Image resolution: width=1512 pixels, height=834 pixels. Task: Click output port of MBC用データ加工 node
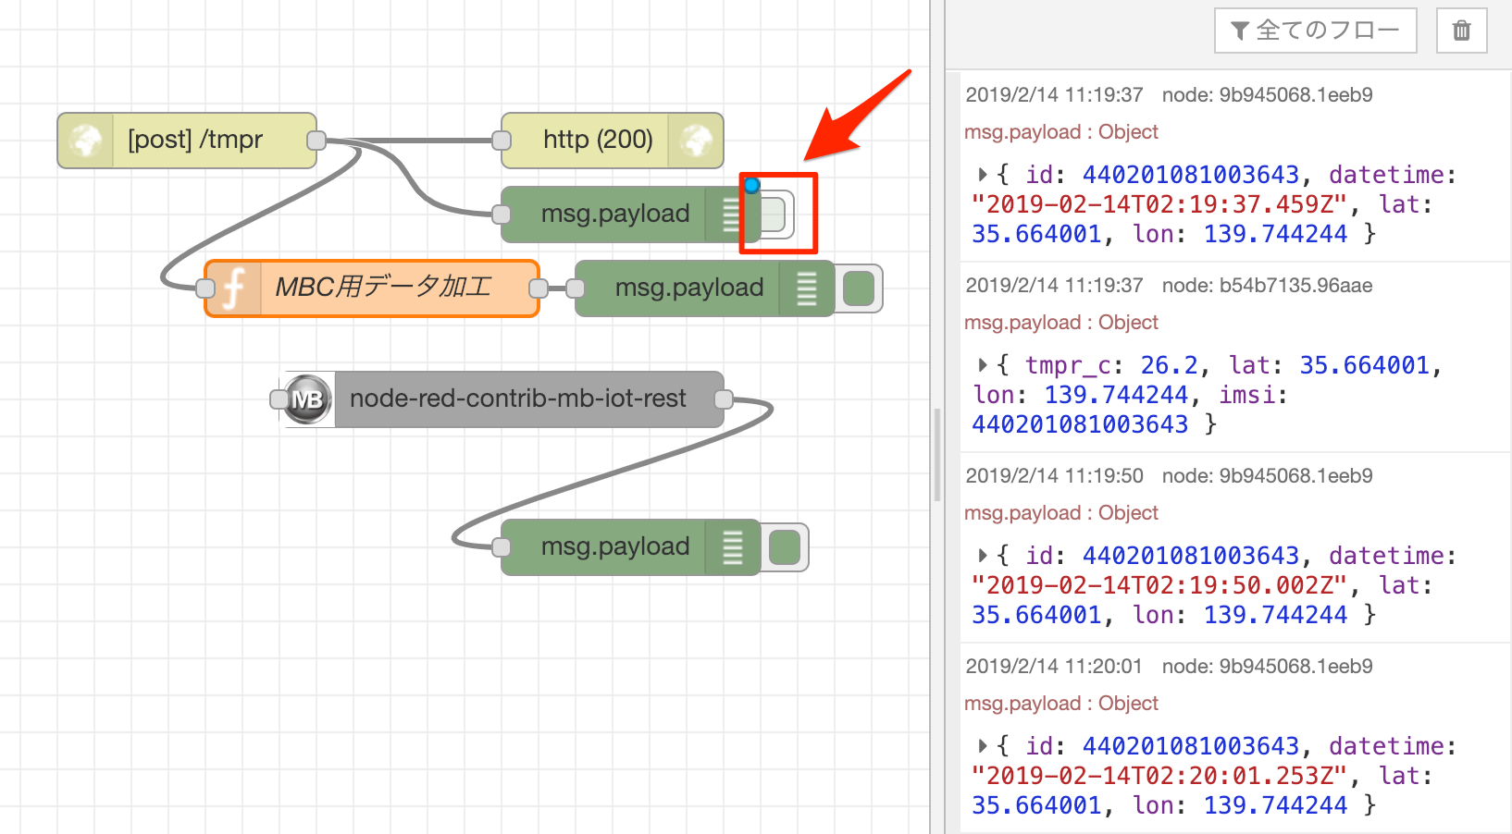pyautogui.click(x=539, y=288)
